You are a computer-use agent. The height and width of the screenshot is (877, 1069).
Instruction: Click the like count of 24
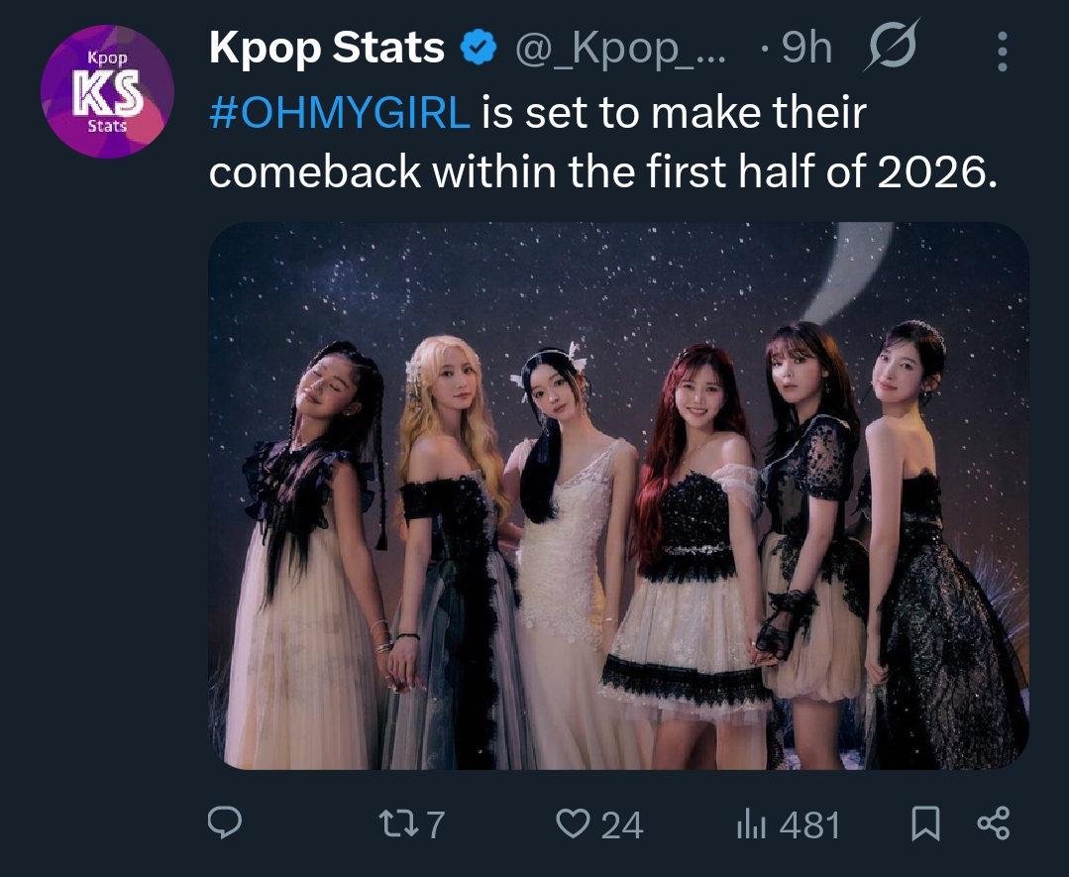click(x=621, y=824)
